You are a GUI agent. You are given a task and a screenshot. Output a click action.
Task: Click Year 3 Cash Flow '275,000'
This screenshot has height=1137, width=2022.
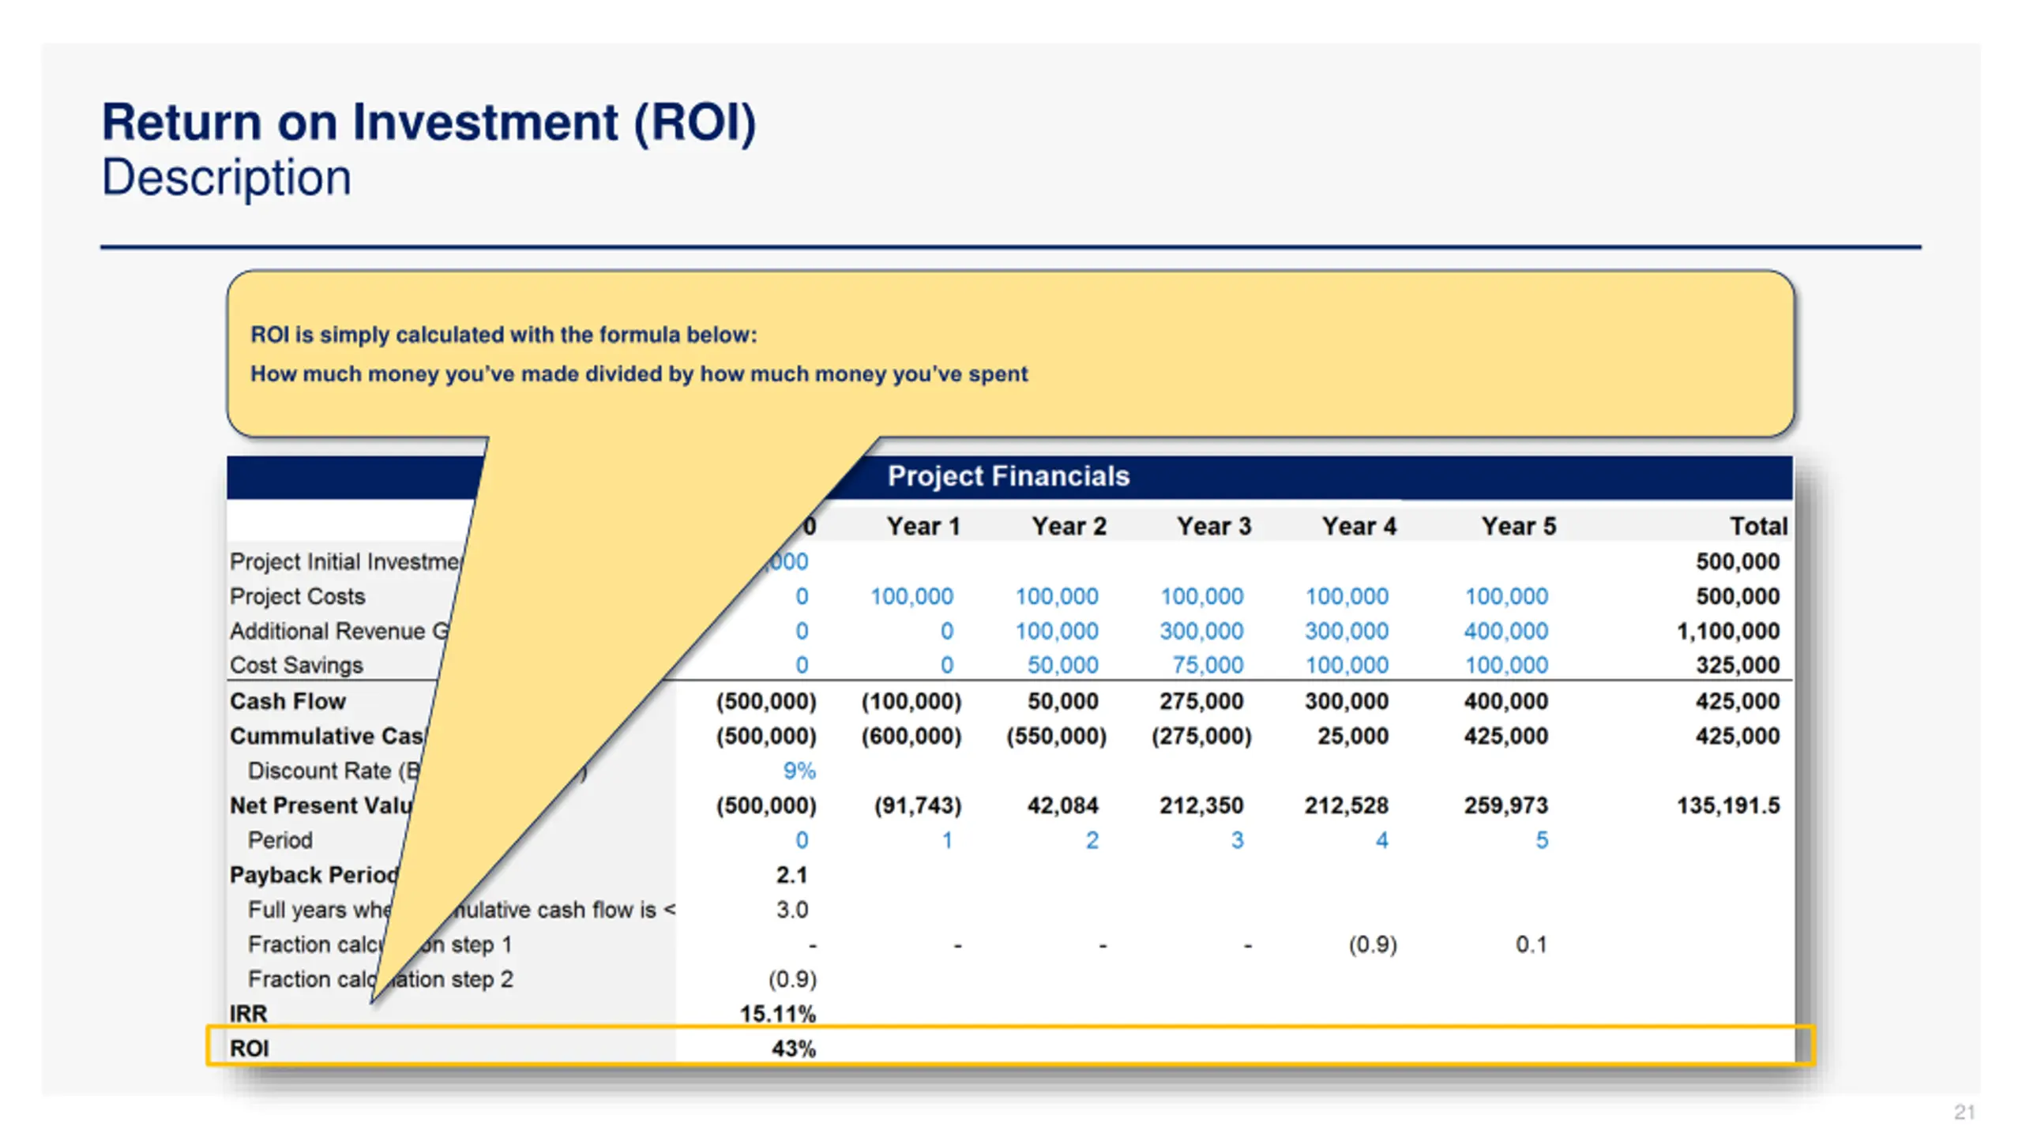tap(1201, 701)
